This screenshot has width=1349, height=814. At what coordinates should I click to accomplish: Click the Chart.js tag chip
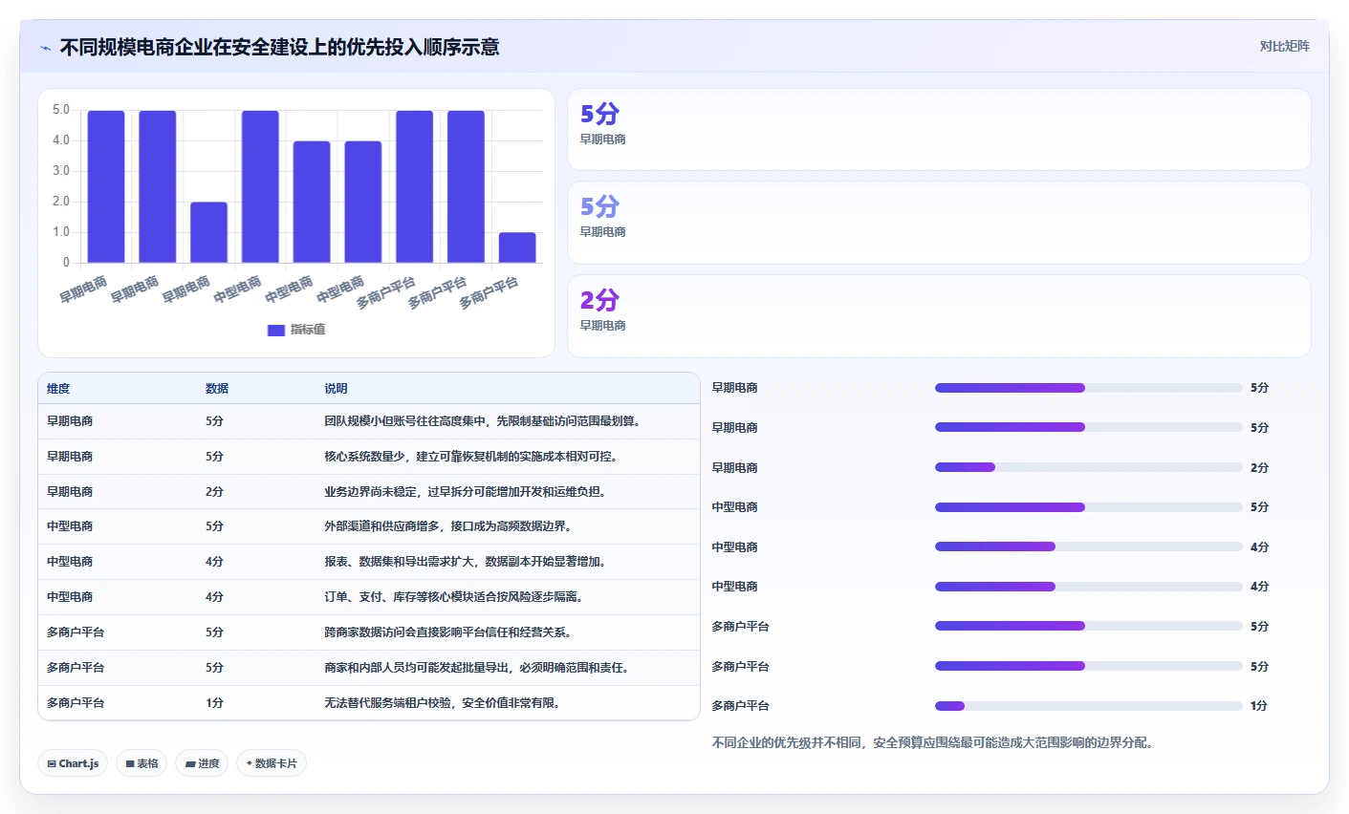click(73, 763)
